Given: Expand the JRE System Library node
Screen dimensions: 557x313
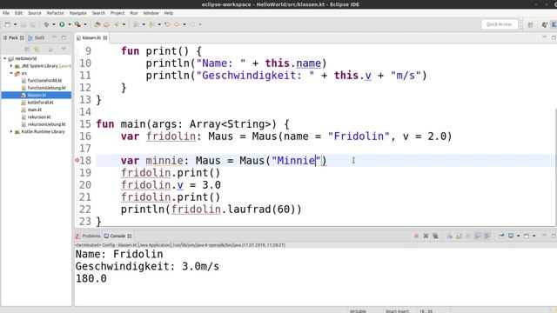Looking at the screenshot, I should [x=11, y=66].
